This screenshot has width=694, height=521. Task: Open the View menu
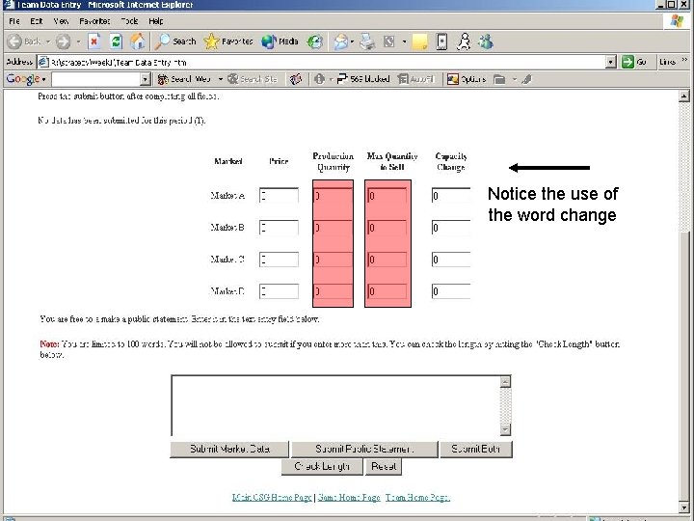[x=61, y=21]
